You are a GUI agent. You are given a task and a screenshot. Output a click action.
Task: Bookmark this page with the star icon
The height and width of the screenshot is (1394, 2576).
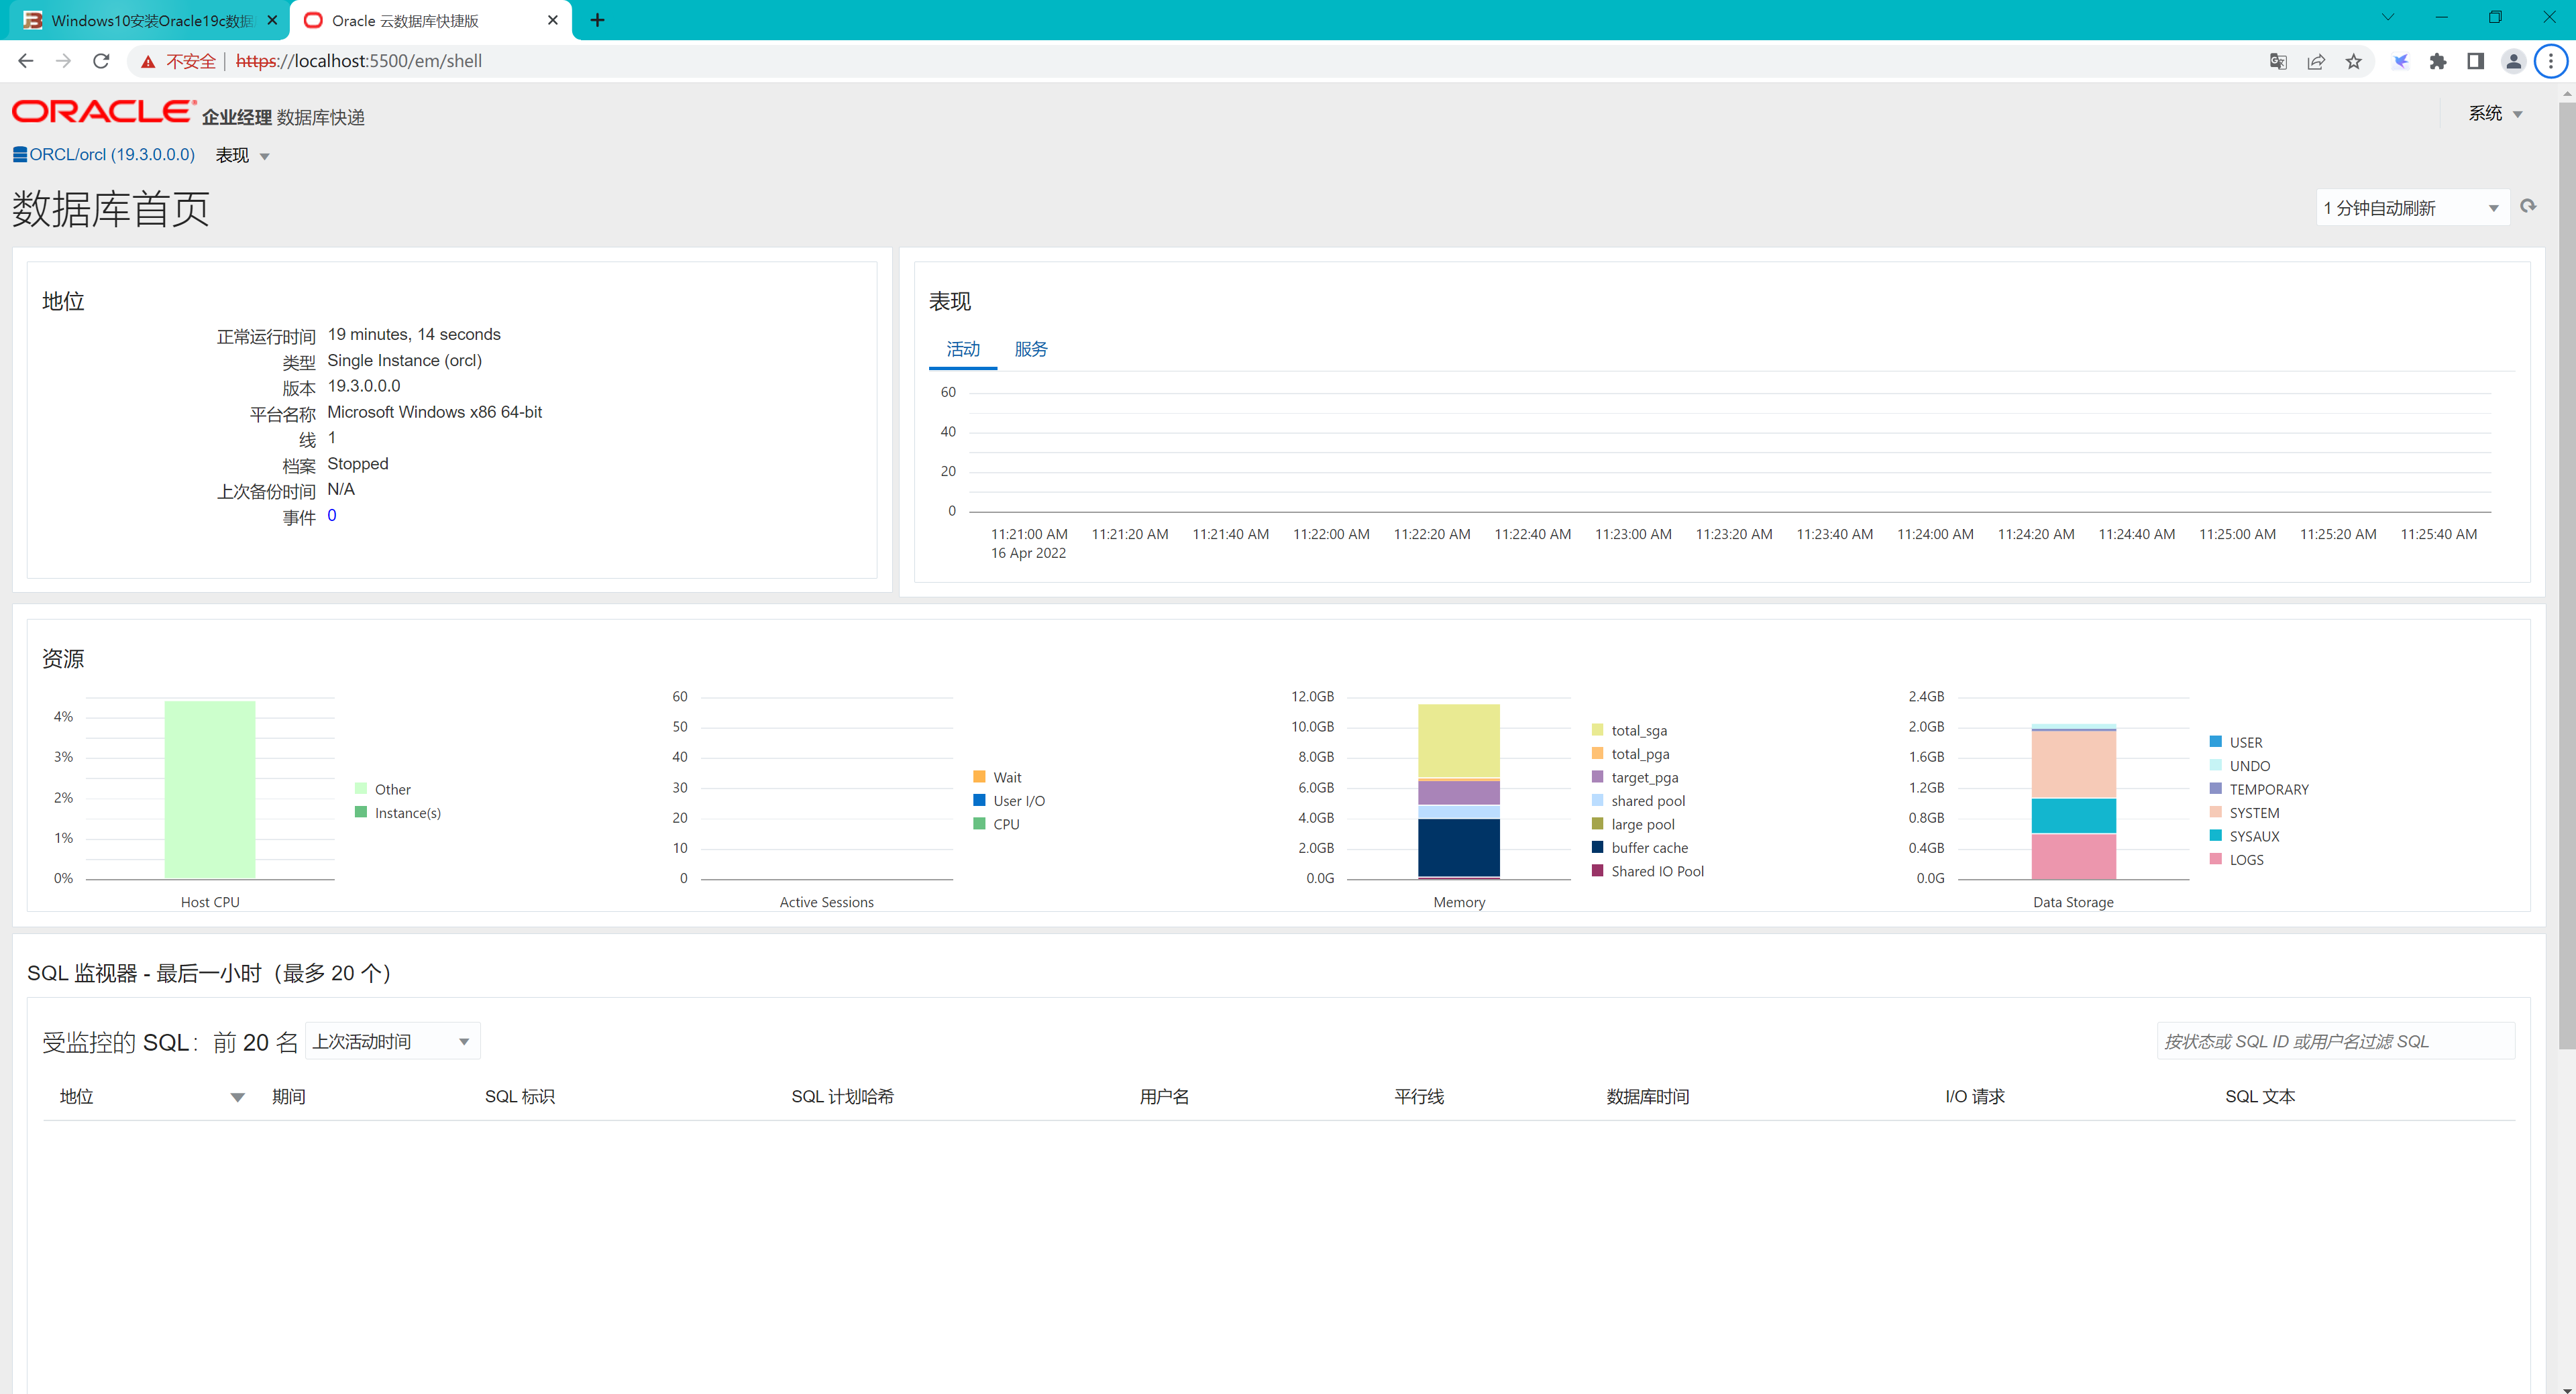2354,61
